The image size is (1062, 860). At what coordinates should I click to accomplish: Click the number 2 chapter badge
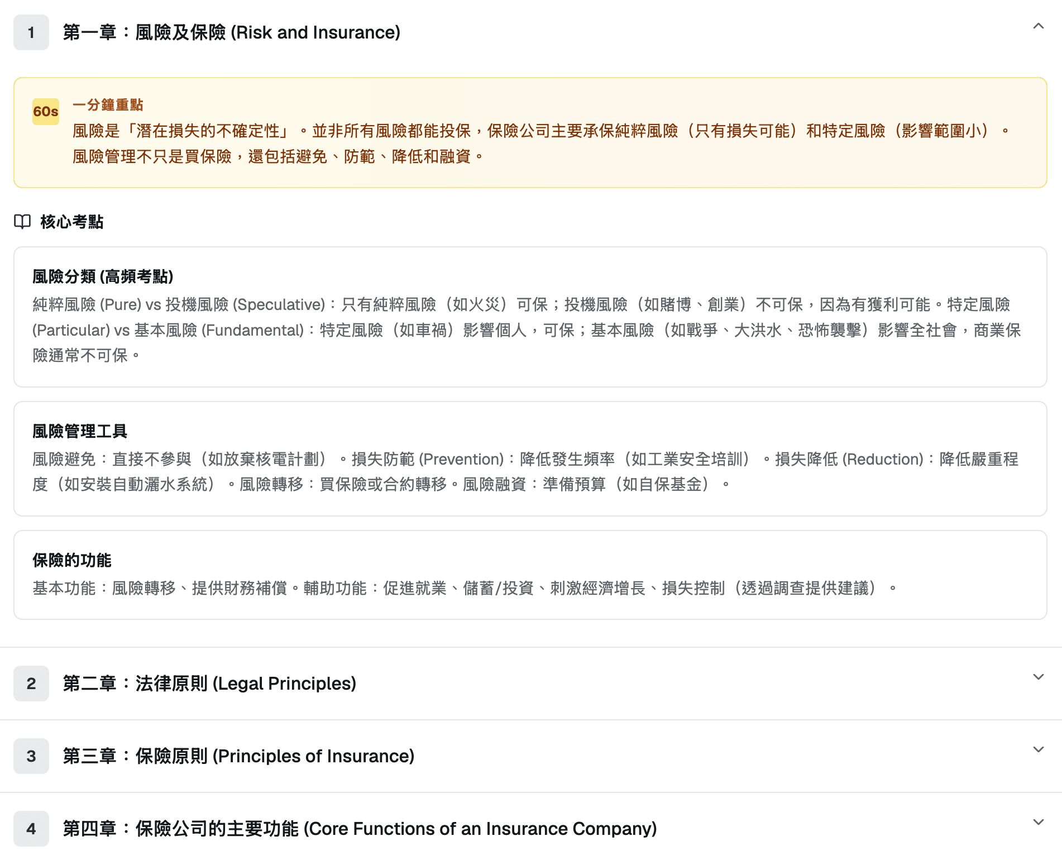point(31,684)
